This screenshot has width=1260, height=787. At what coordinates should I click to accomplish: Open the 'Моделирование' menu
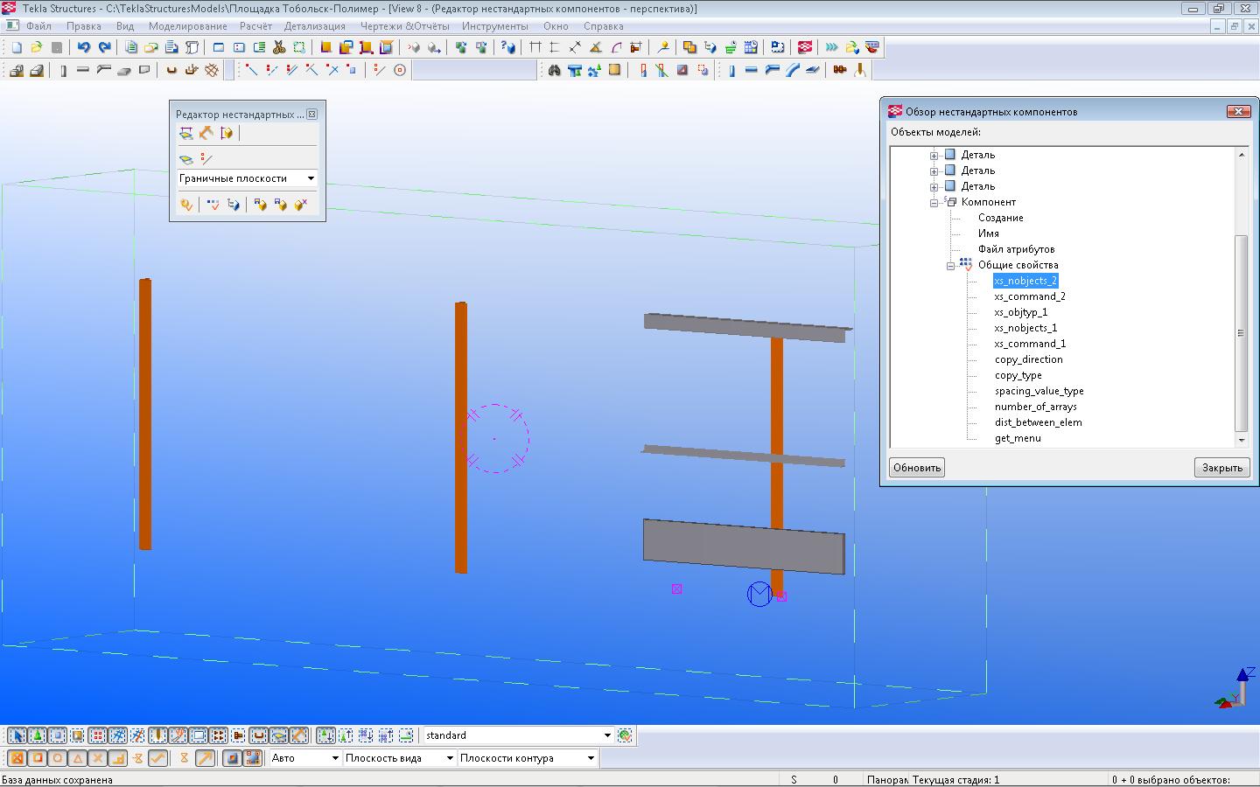pos(187,26)
